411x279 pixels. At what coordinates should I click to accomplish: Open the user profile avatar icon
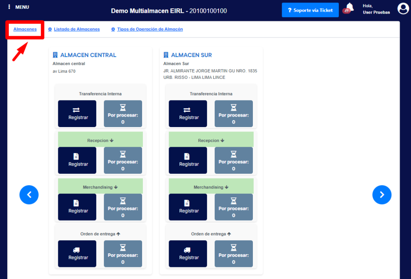(x=403, y=9)
